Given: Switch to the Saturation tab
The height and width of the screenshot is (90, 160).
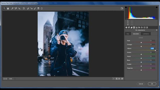Looking at the screenshot, I should [136, 34].
